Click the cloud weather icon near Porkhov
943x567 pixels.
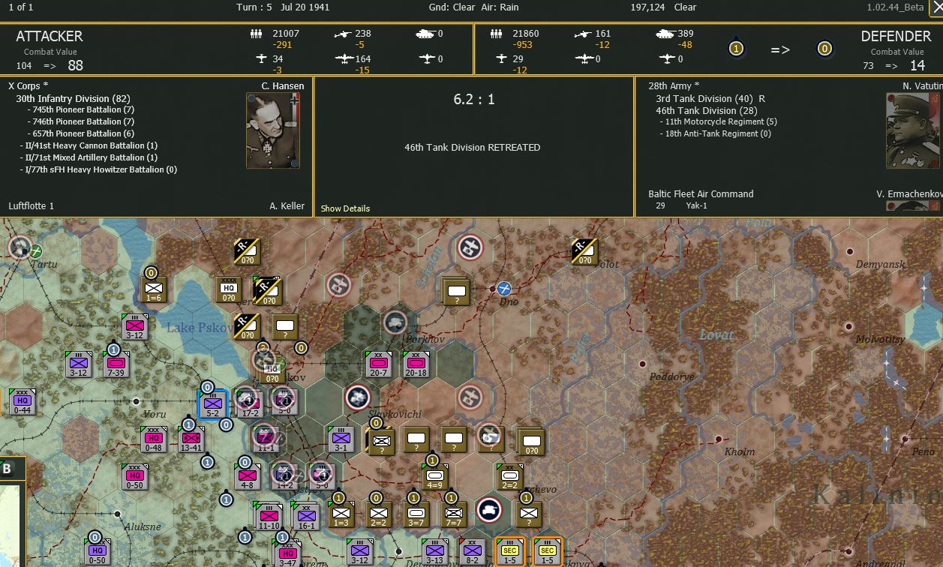click(394, 324)
